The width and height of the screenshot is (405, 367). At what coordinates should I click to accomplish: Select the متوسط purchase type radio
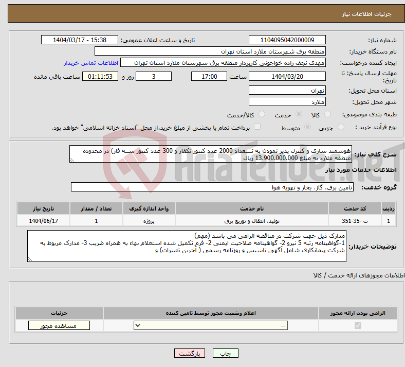coord(307,127)
